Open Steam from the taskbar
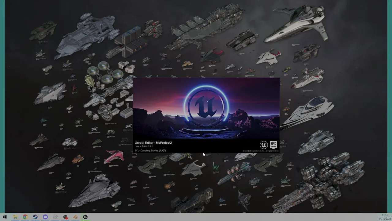Viewport: 392px width, 221px height. click(x=35, y=217)
